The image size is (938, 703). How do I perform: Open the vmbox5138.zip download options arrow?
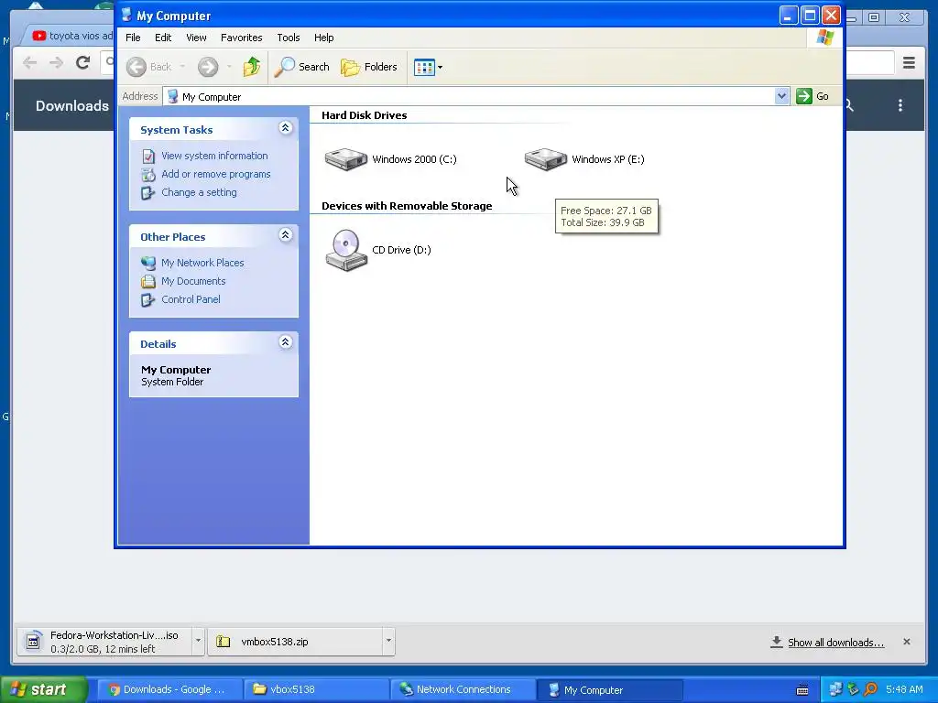point(388,641)
